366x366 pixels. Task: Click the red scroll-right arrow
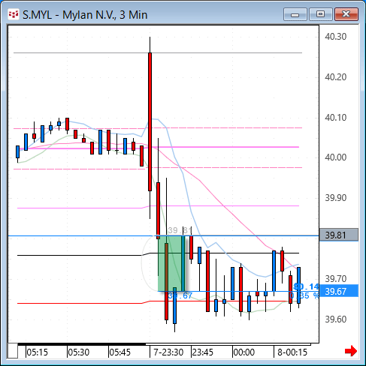(351, 351)
